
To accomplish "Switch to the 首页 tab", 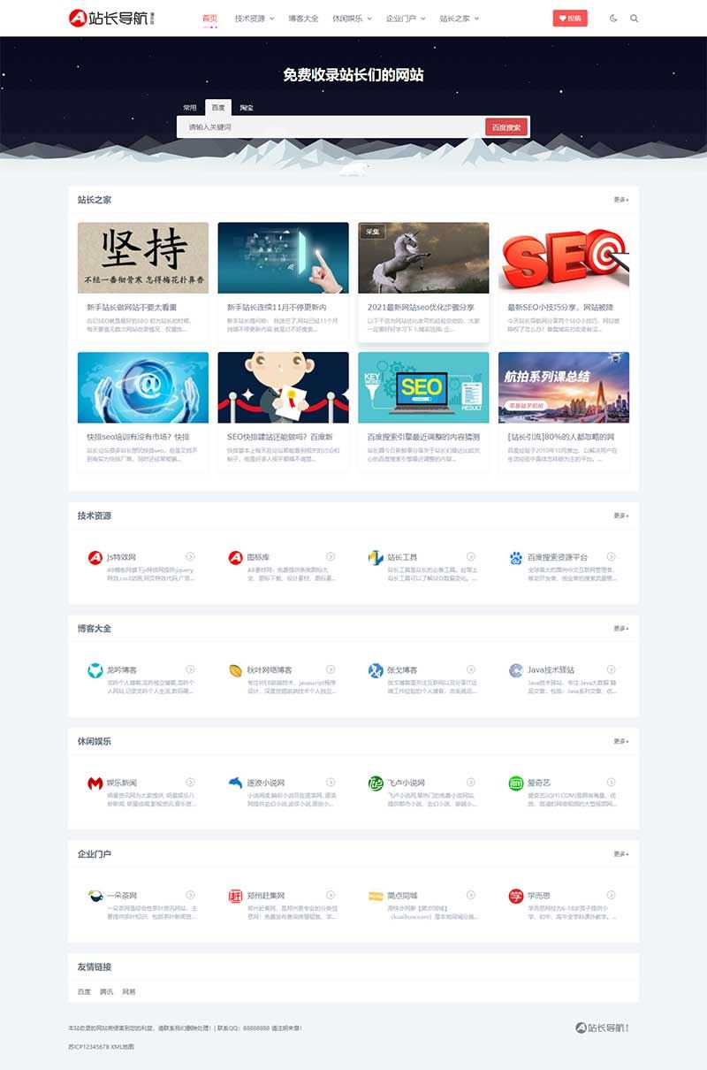I will 209,16.
